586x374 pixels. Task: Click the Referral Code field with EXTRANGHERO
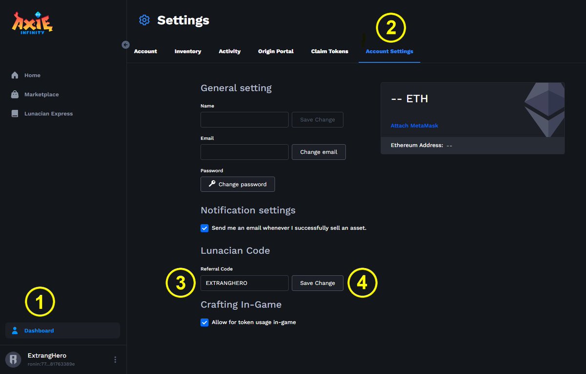point(245,283)
